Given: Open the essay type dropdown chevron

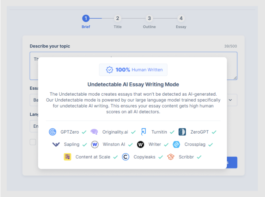Looking at the screenshot, I should pyautogui.click(x=230, y=100).
